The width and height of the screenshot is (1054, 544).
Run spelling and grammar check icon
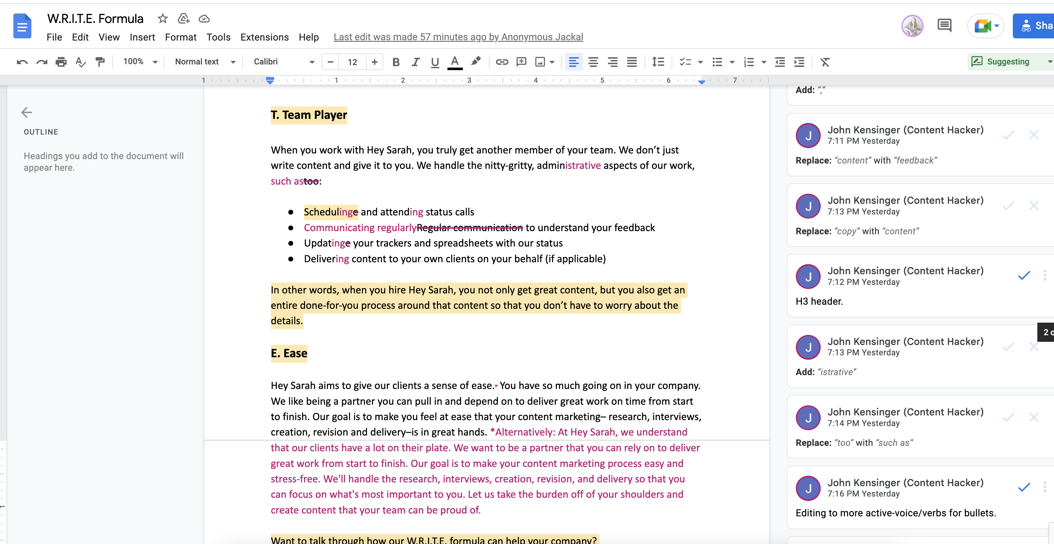80,62
